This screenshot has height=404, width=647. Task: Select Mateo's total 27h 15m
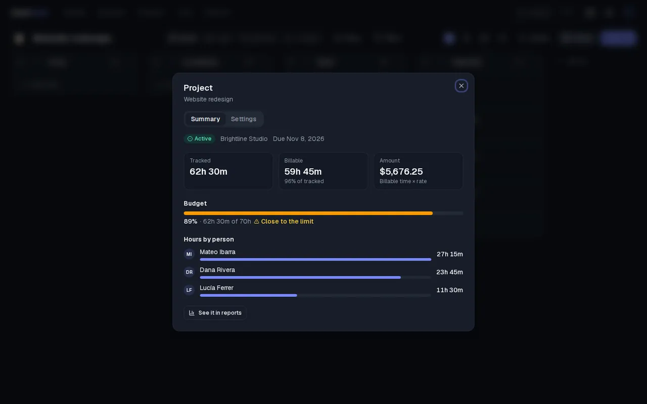coord(450,254)
